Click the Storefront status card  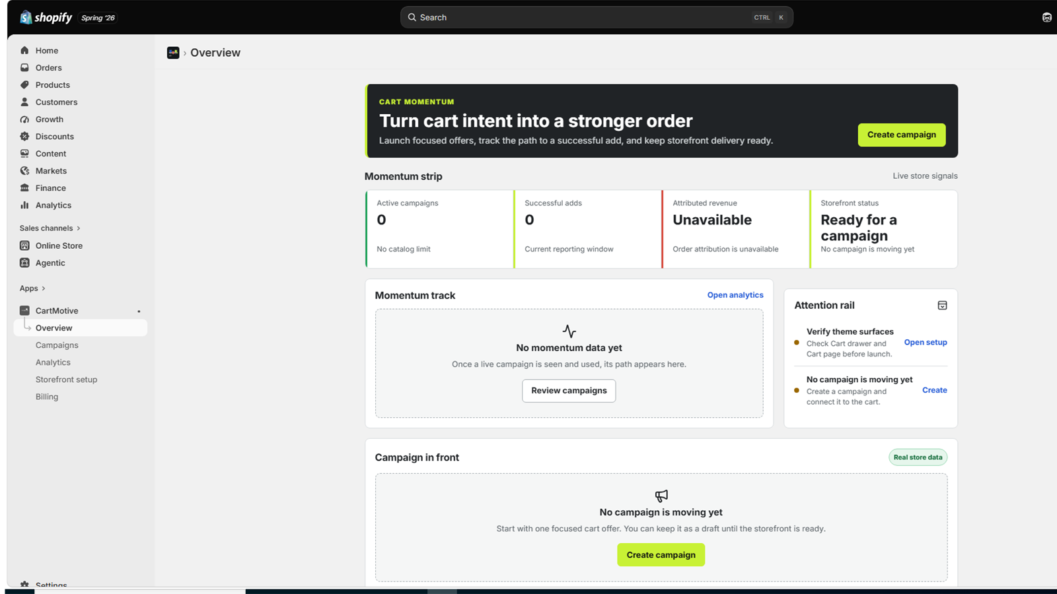[883, 229]
